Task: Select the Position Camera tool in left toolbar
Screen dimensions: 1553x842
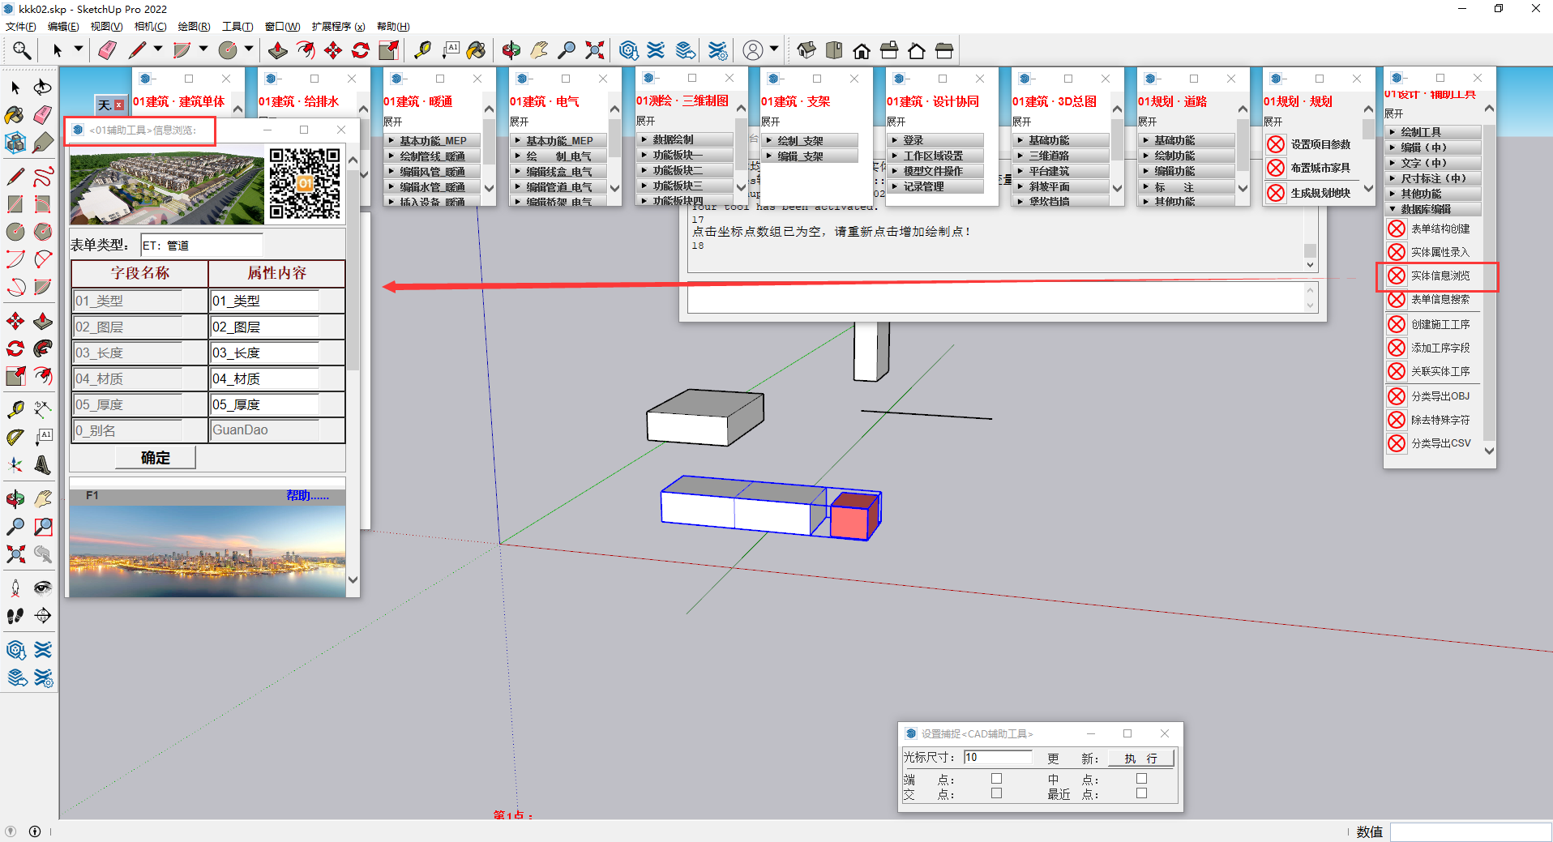Action: tap(15, 588)
